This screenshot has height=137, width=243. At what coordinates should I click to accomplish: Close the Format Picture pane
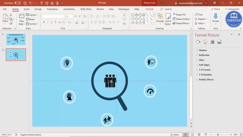click(239, 35)
